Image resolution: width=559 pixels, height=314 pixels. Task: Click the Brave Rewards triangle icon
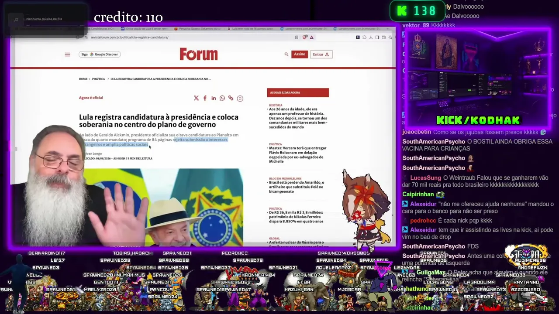coord(311,38)
